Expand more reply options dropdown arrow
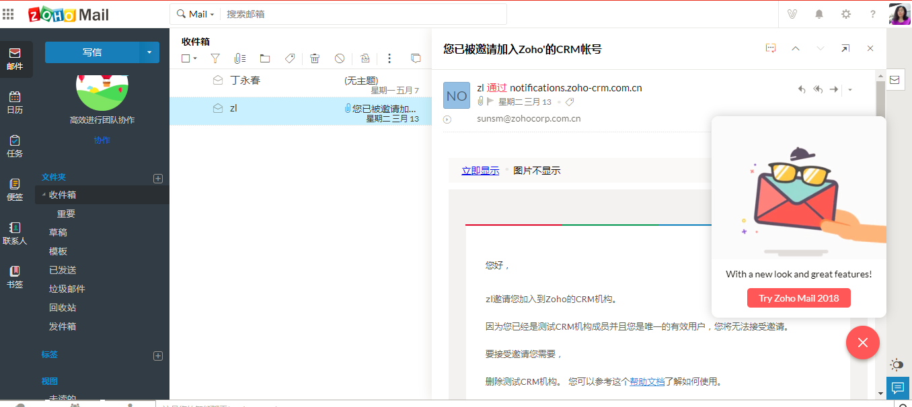This screenshot has height=407, width=912. tap(850, 89)
